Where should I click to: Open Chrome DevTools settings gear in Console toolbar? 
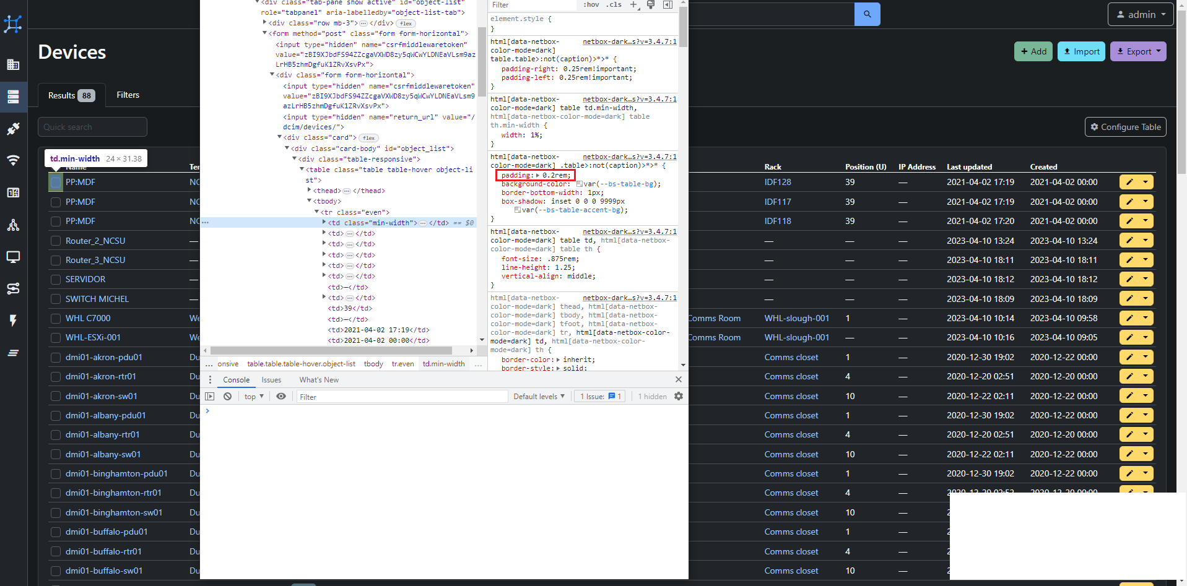pos(679,396)
